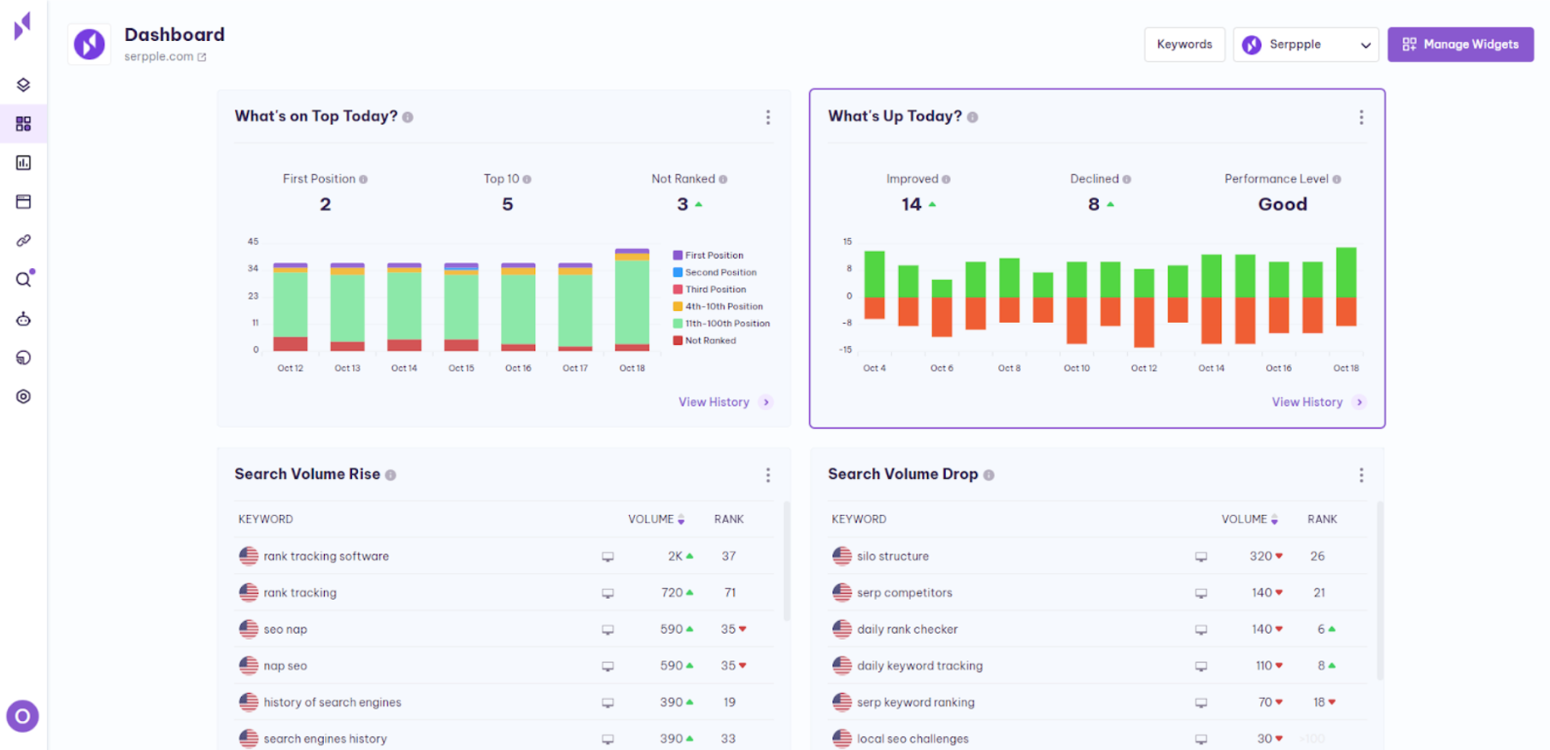Open the bar chart reports icon in sidebar
The width and height of the screenshot is (1550, 750).
tap(23, 162)
